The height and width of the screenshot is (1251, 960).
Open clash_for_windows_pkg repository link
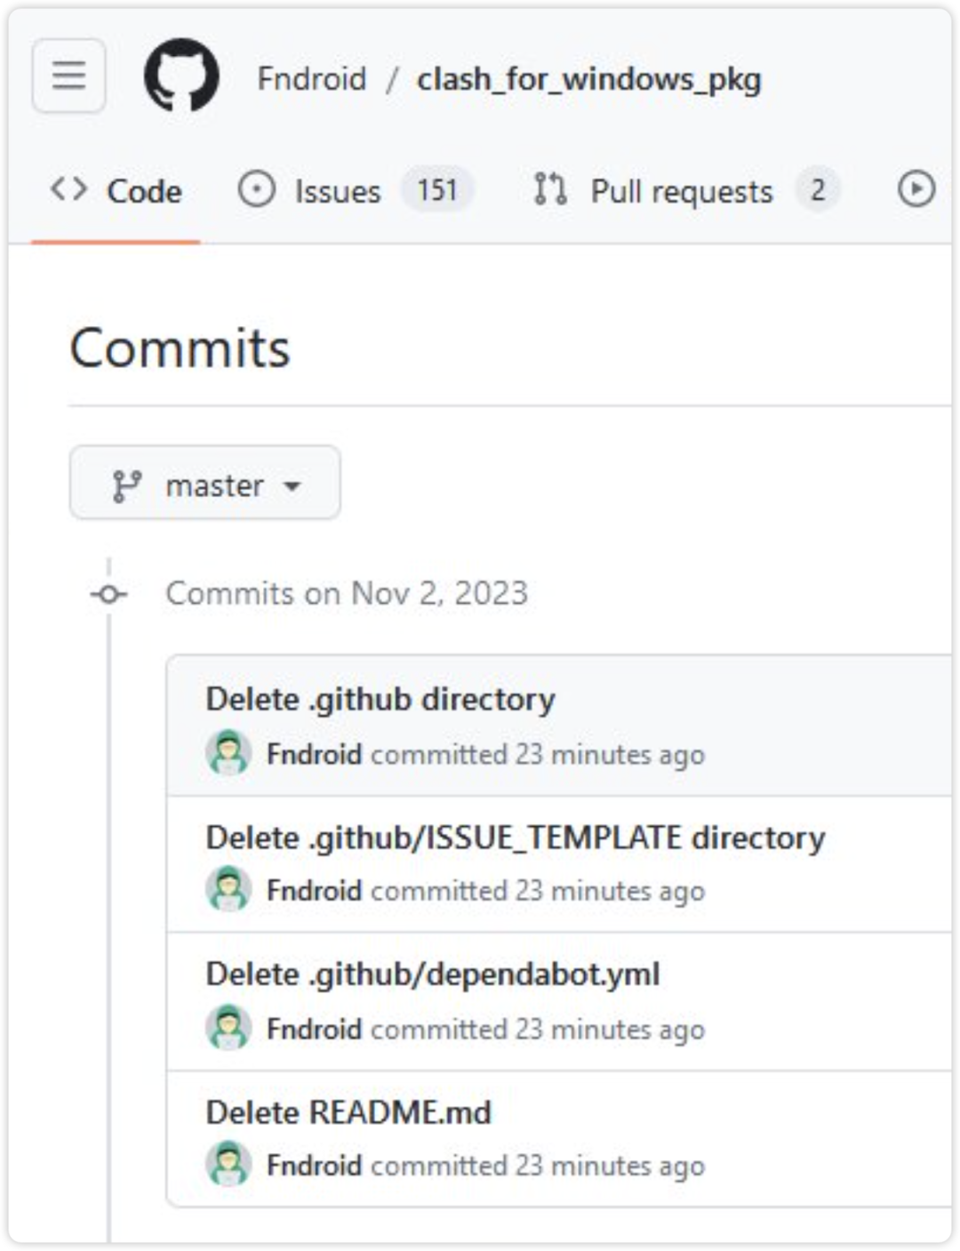point(589,79)
